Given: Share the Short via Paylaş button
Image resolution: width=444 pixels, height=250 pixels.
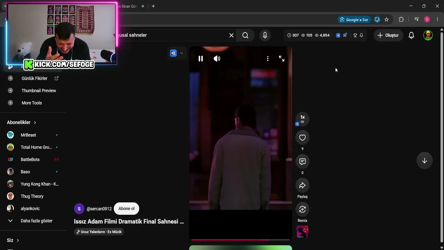Looking at the screenshot, I should [302, 185].
